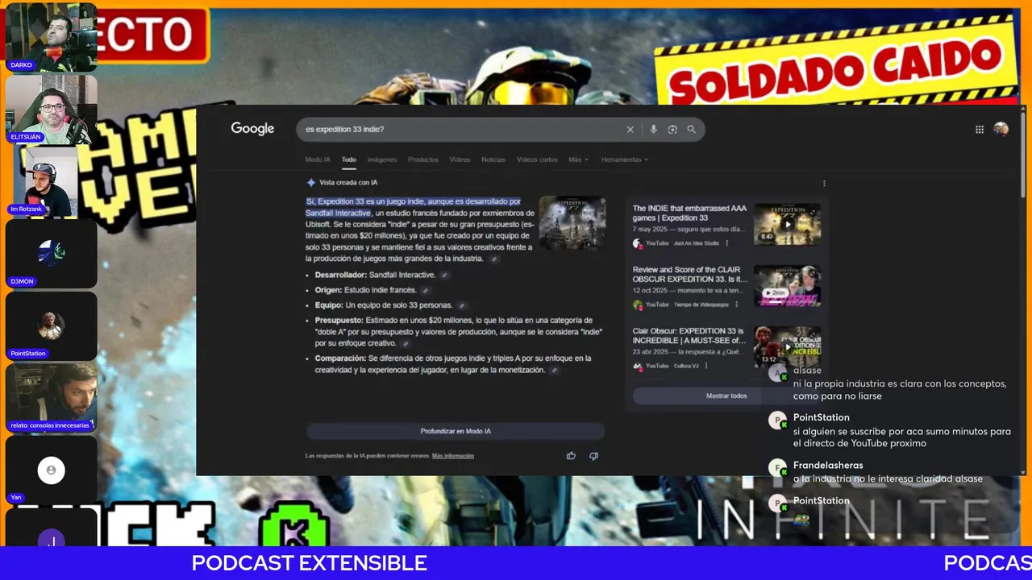Open Google Lens image search icon

coord(672,130)
